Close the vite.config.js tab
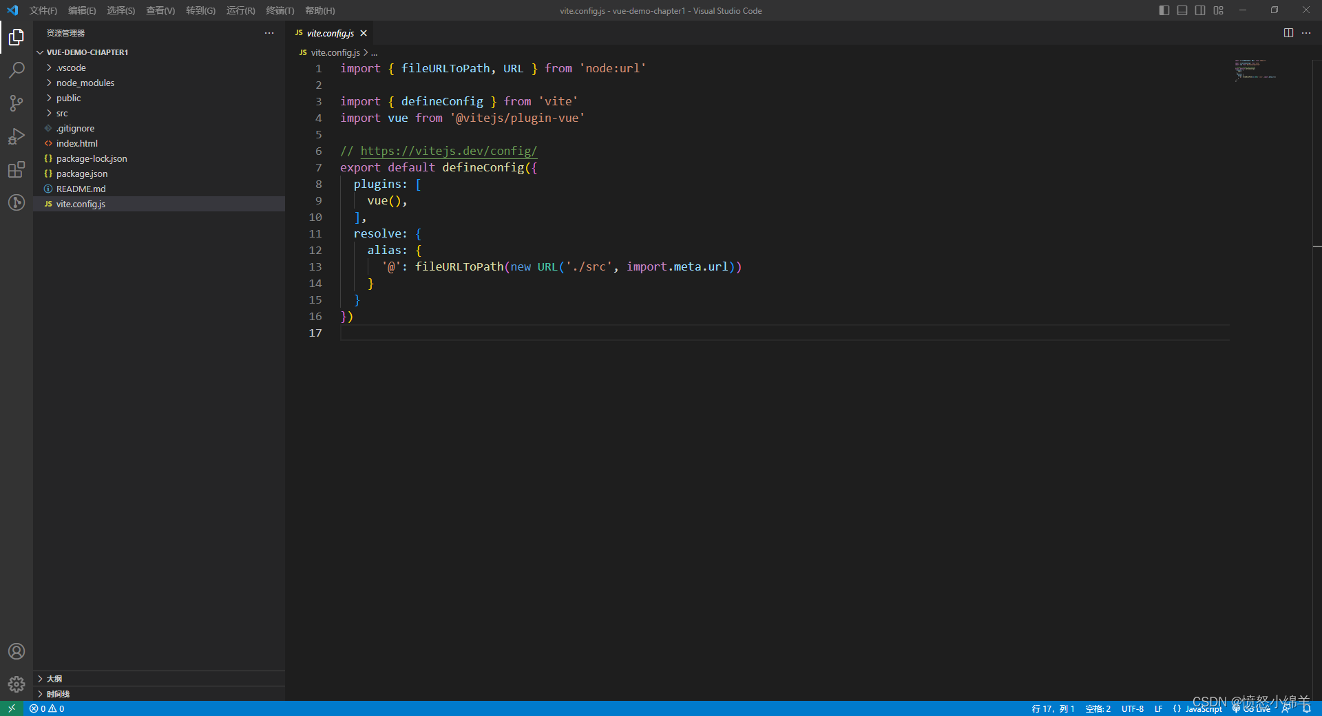 point(364,33)
